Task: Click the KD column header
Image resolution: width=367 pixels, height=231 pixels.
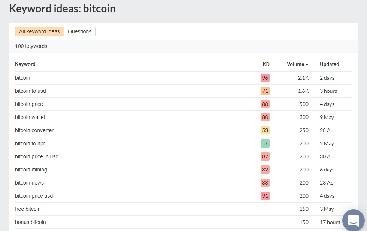Action: tap(265, 64)
